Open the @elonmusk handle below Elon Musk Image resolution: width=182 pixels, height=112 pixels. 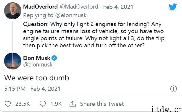click(x=38, y=65)
